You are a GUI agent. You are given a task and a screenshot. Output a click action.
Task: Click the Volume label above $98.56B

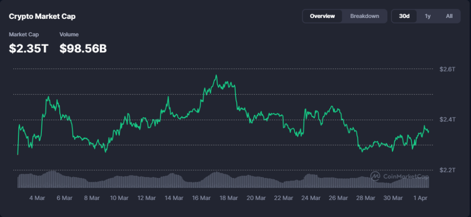pos(69,34)
